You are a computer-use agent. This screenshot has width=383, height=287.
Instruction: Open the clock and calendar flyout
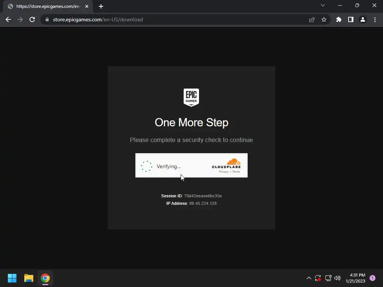pyautogui.click(x=355, y=278)
